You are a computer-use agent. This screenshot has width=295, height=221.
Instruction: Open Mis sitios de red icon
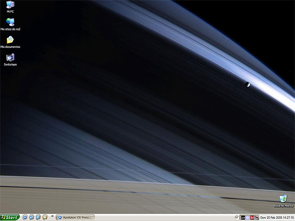10,22
